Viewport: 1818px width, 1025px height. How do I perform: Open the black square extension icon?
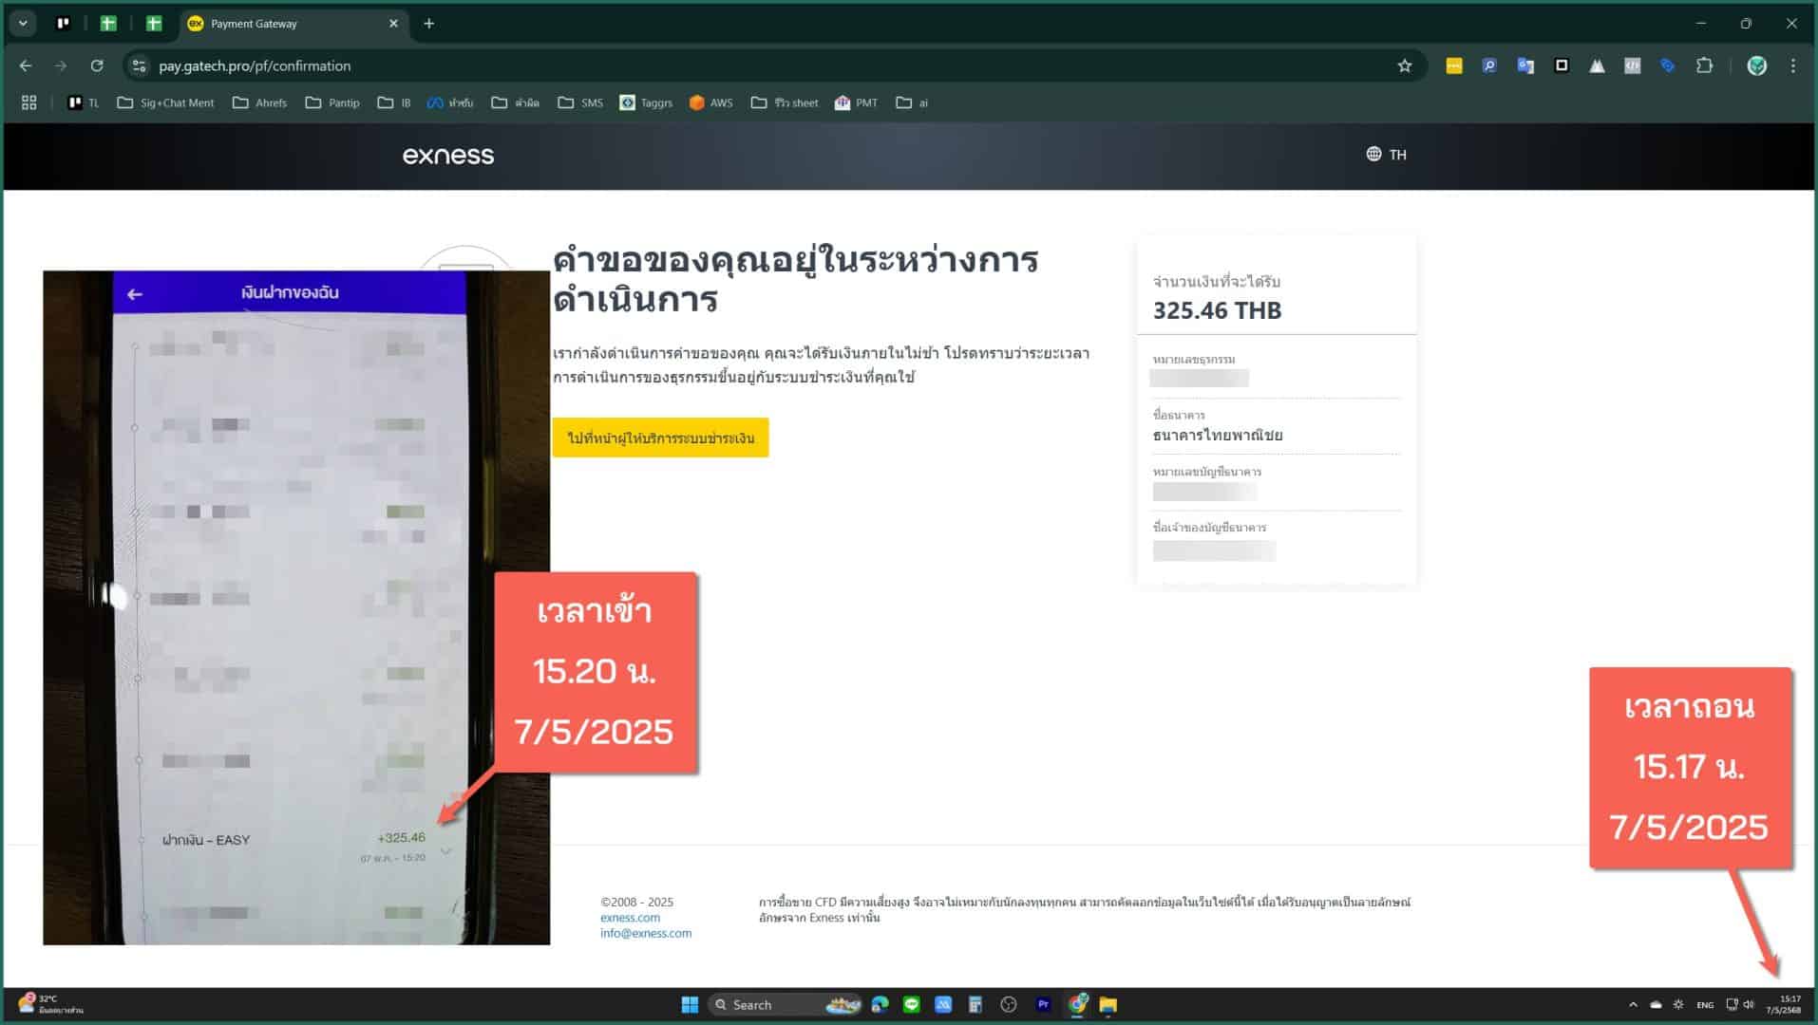1562,65
